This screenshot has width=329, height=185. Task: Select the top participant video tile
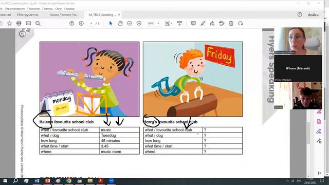298,41
